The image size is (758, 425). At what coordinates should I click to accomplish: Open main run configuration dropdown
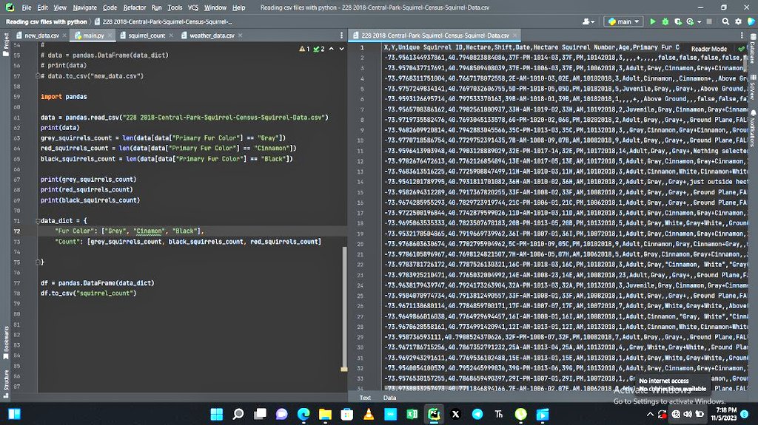pyautogui.click(x=623, y=21)
